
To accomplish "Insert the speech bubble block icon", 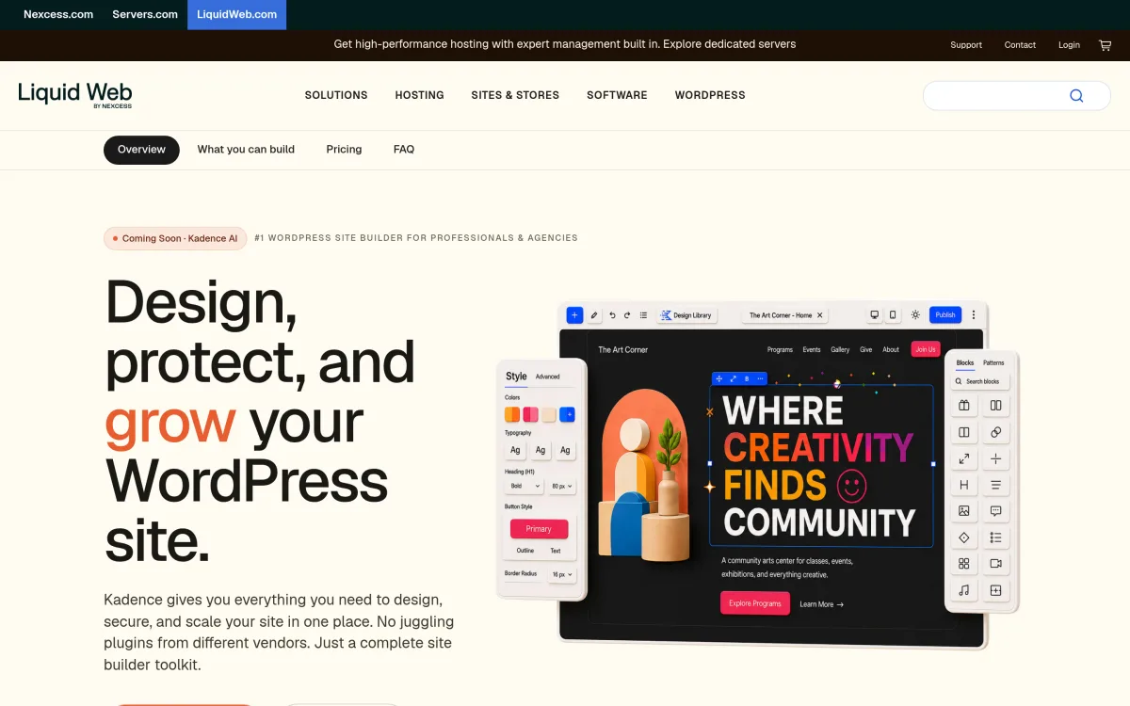I will (995, 511).
